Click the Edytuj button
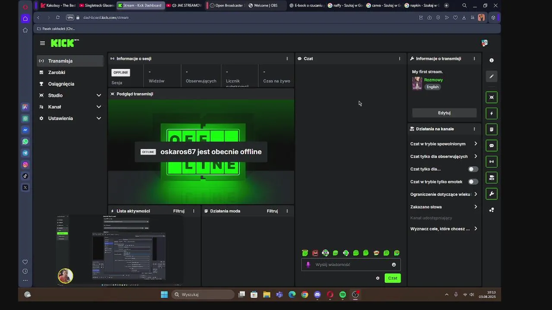The height and width of the screenshot is (310, 552). pos(444,113)
